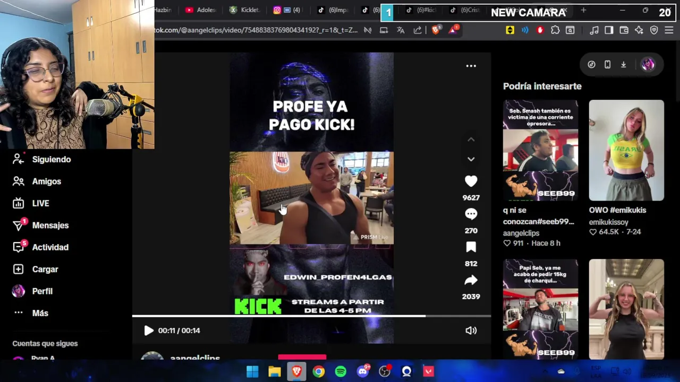Viewport: 680px width, 382px height.
Task: Open the aangelclips author link in recommendations
Action: (521, 233)
